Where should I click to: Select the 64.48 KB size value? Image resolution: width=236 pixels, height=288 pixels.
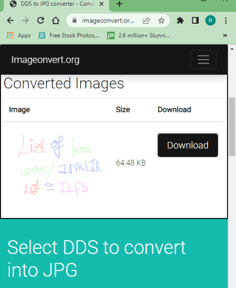[x=131, y=163]
